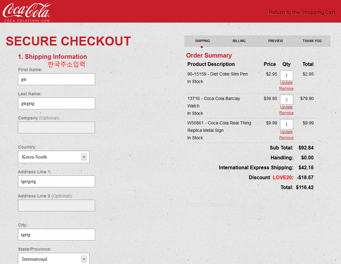Remove the Diet Coke Slim Pen item
This screenshot has height=264, width=341.
pos(286,89)
